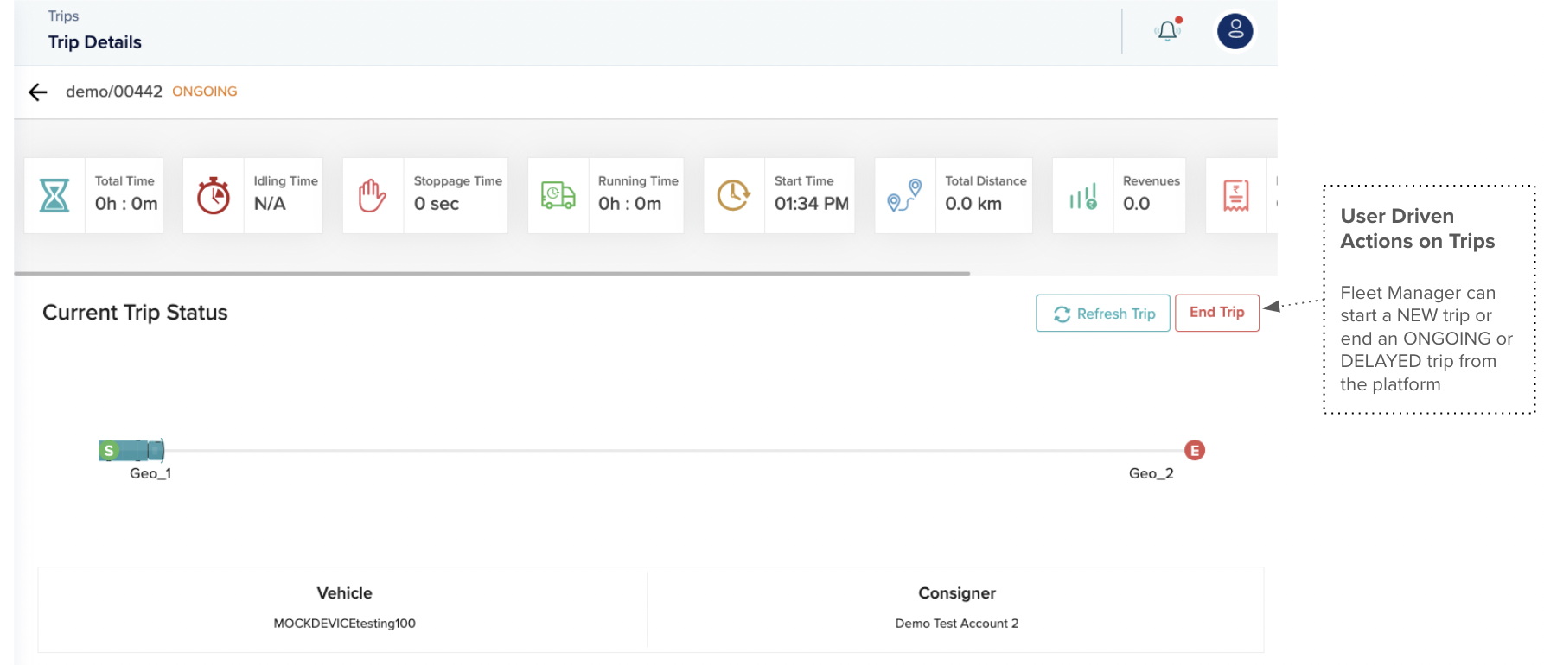Screen dimensions: 1544x665
Task: Select the vehicle MOCKDEVICEtesting100 text
Action: [x=344, y=624]
